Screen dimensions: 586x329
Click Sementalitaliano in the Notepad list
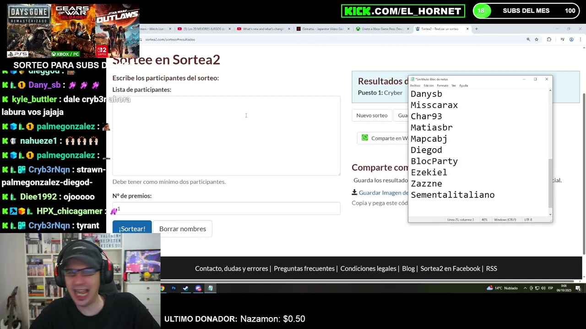coord(452,195)
